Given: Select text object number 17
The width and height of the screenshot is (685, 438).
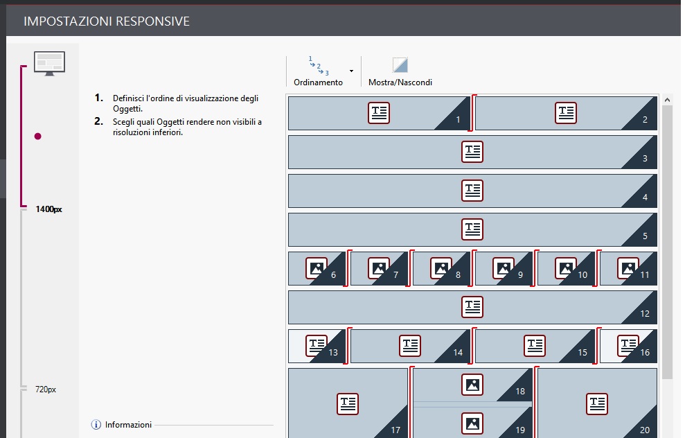Looking at the screenshot, I should [x=348, y=403].
